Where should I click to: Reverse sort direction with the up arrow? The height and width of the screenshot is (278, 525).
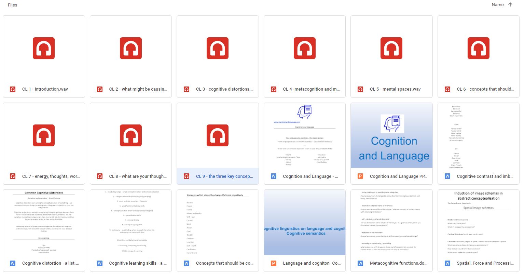point(510,5)
